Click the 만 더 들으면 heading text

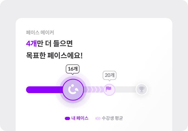(x=55, y=43)
